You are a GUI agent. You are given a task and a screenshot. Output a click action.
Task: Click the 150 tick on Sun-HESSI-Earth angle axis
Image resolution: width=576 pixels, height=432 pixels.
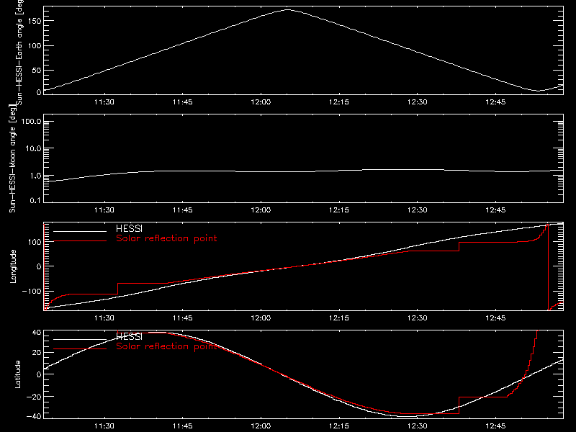point(35,21)
